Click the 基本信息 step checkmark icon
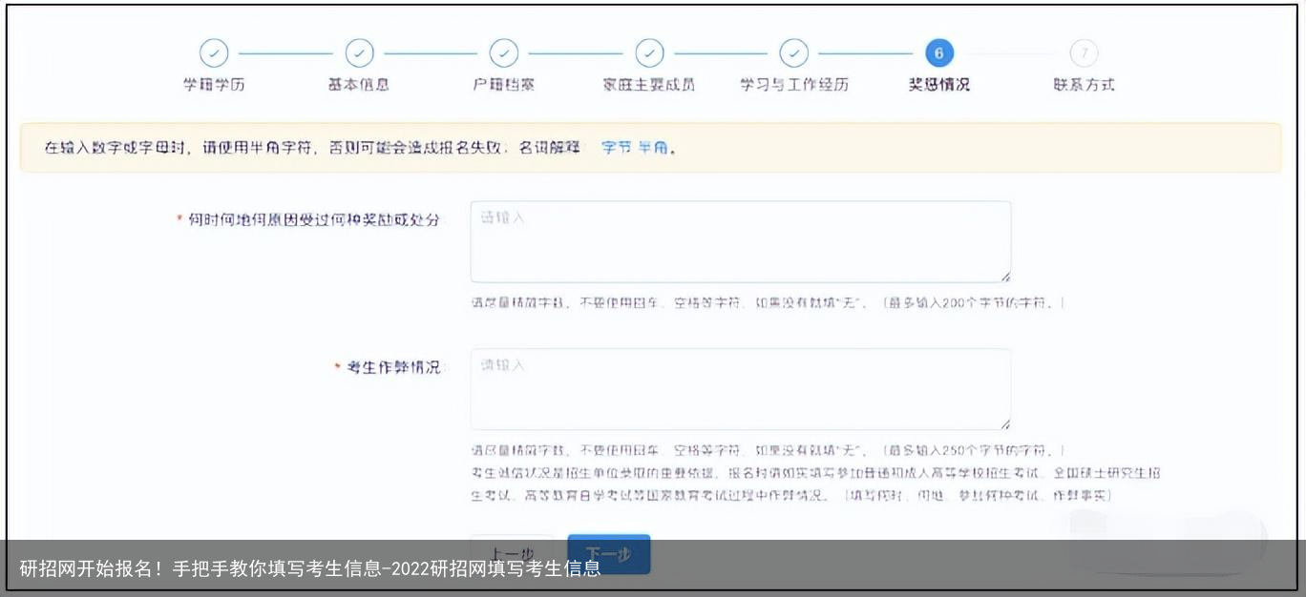This screenshot has height=597, width=1306. point(360,53)
